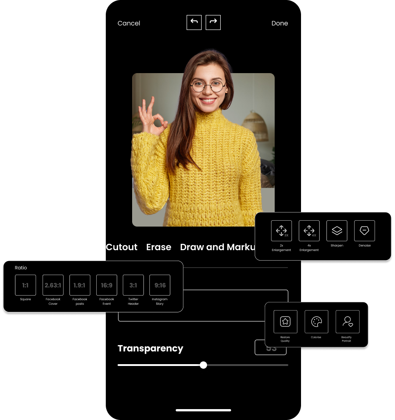Image resolution: width=395 pixels, height=420 pixels.
Task: Apply the Denoise tool
Action: tap(364, 231)
